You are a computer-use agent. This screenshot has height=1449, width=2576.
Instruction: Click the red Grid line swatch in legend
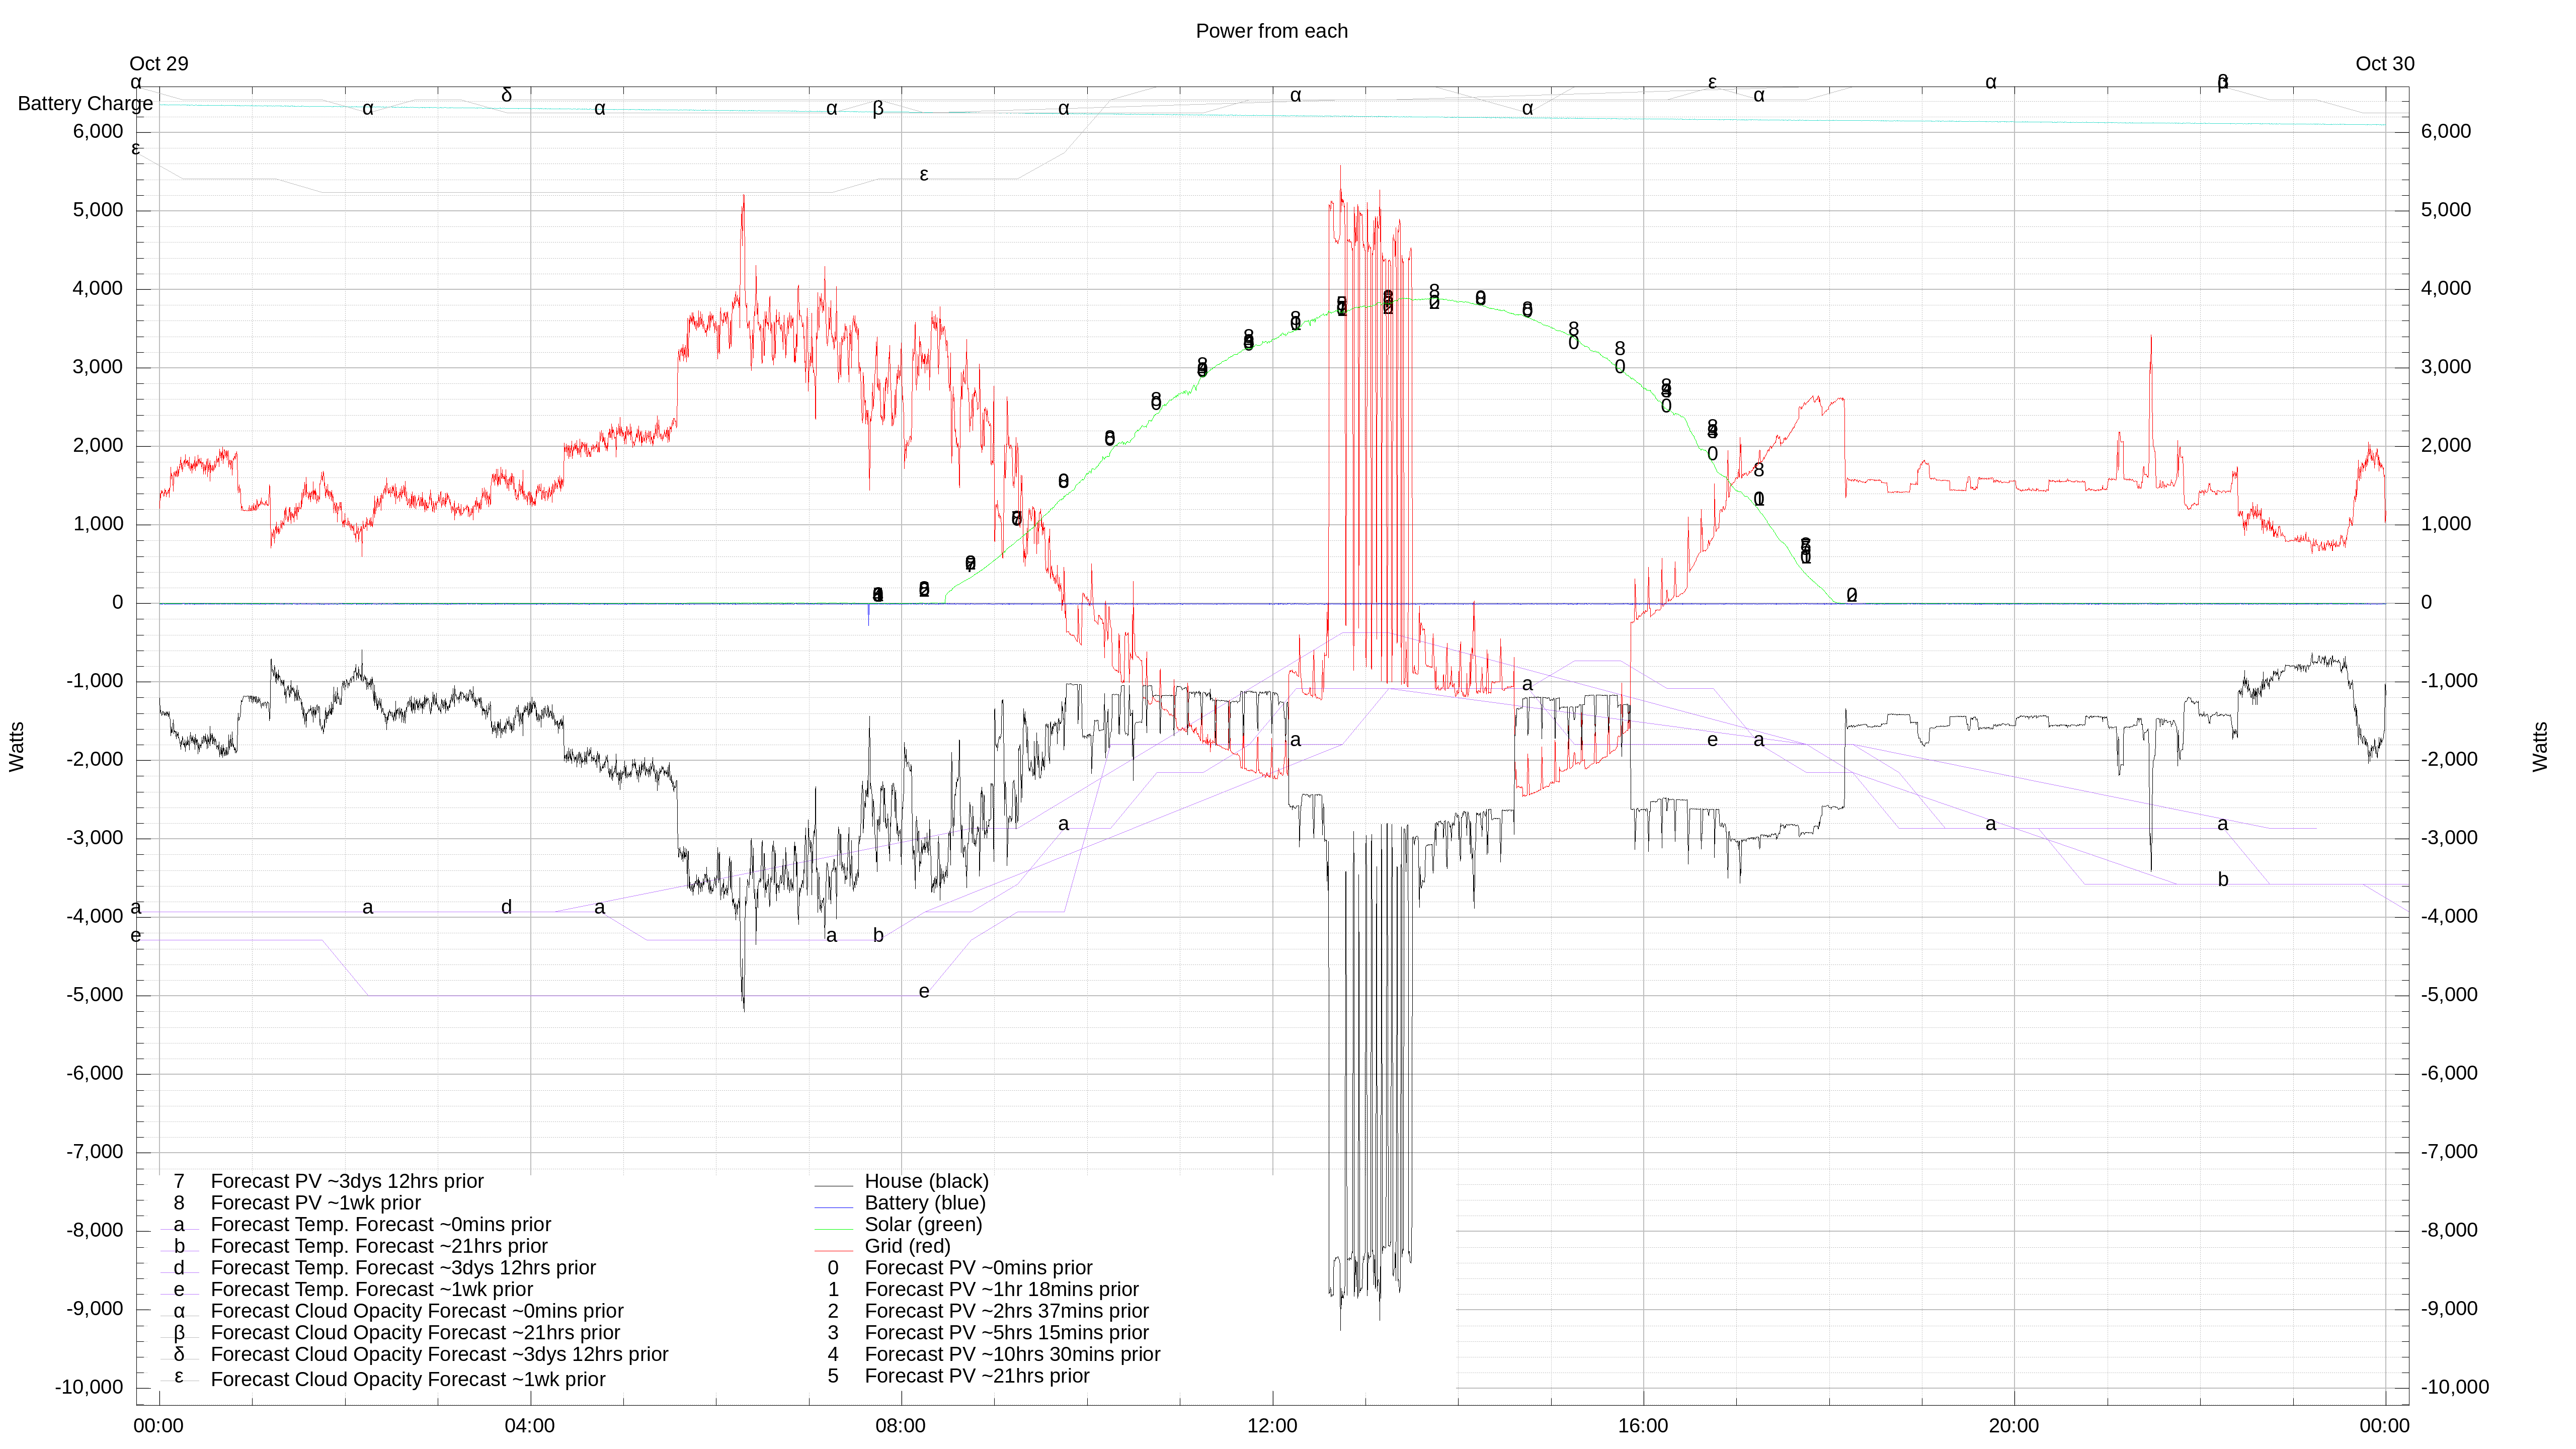(x=833, y=1250)
